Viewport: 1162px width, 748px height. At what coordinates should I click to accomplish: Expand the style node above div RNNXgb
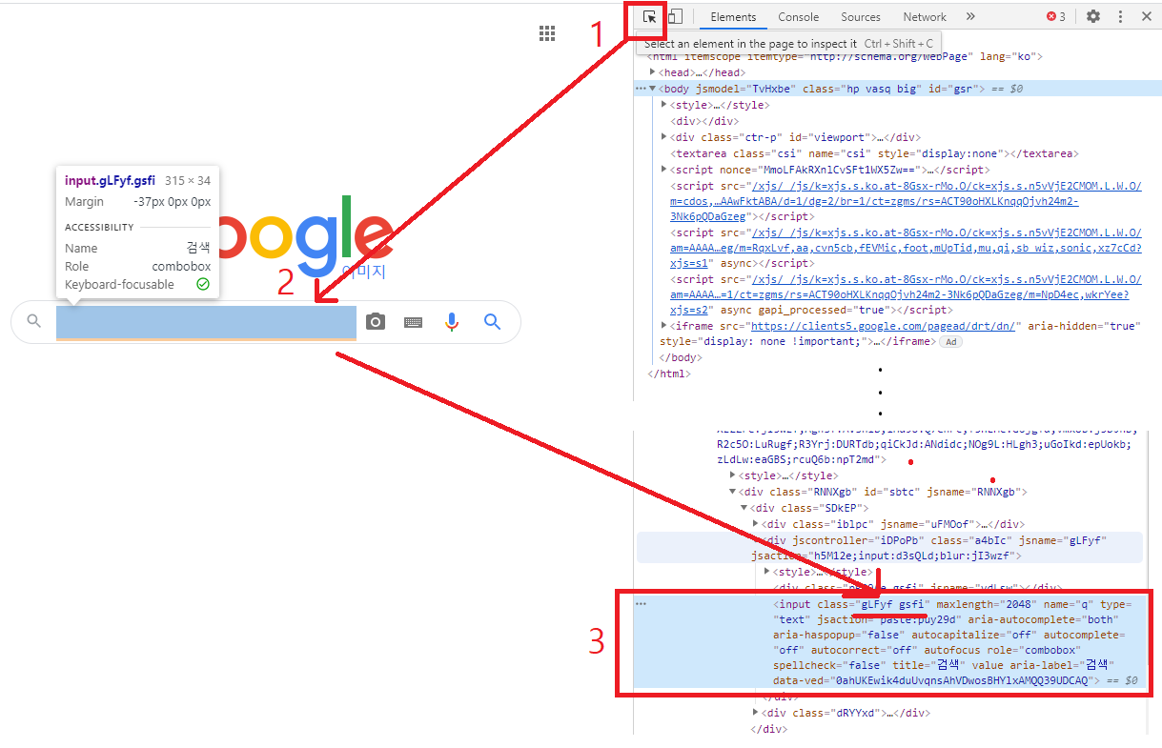[733, 475]
